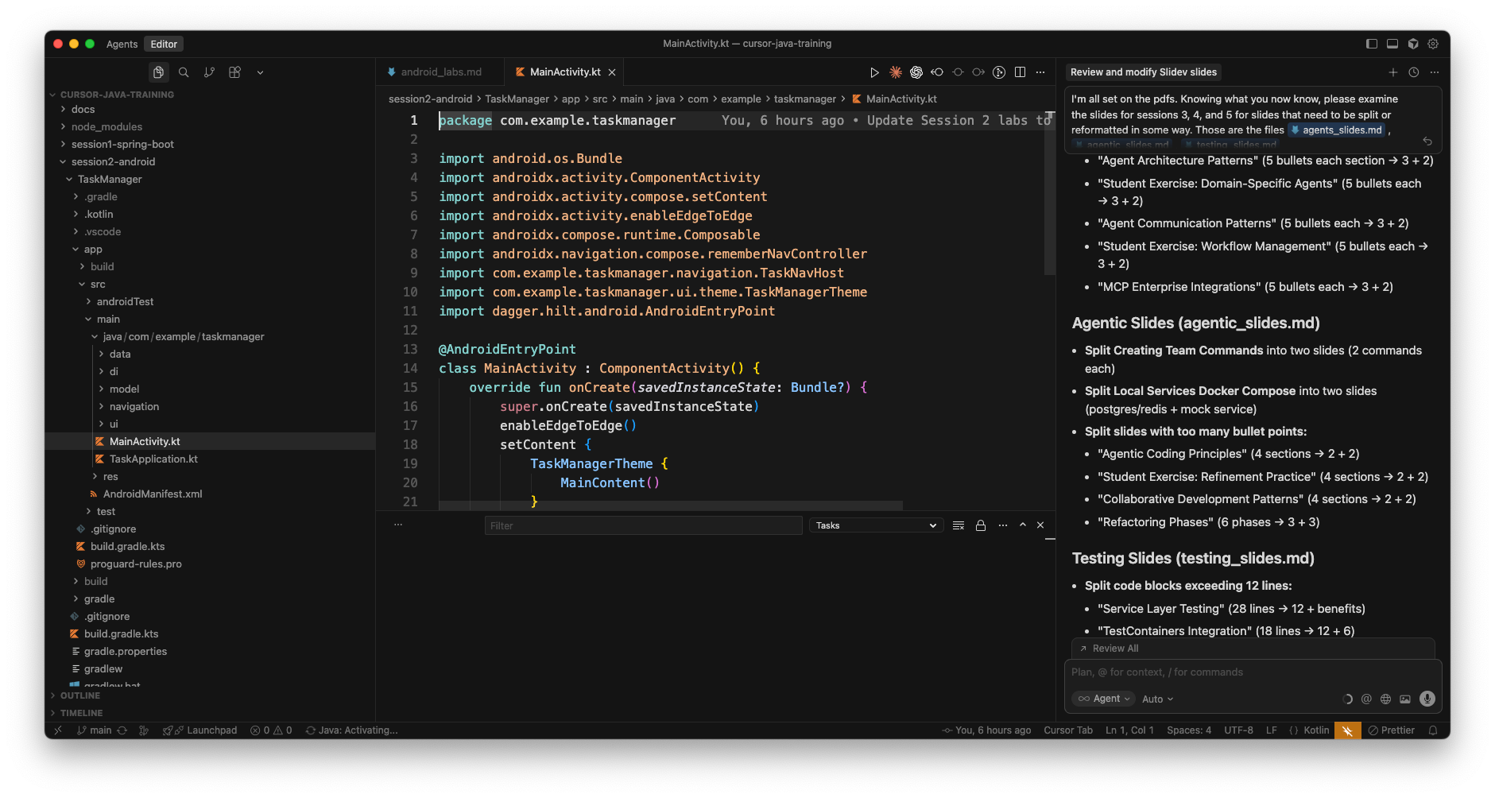Viewport: 1495px width, 798px height.
Task: Open the Agent mode dropdown
Action: pyautogui.click(x=1105, y=699)
